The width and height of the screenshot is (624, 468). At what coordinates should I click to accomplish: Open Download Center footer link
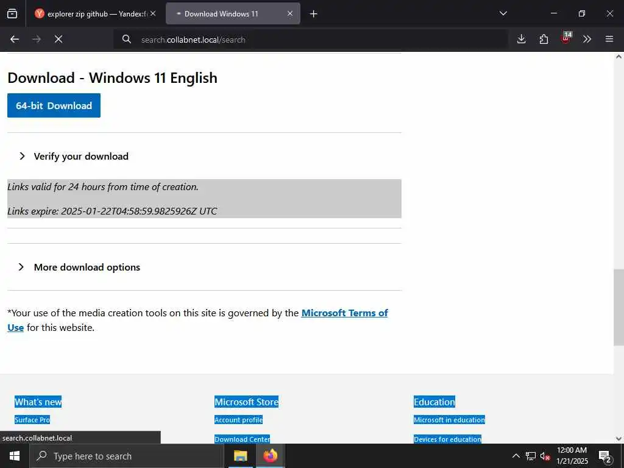click(242, 439)
